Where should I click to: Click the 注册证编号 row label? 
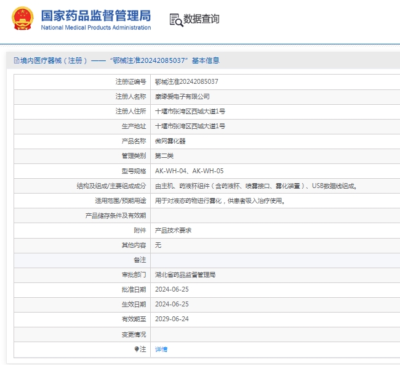130,81
